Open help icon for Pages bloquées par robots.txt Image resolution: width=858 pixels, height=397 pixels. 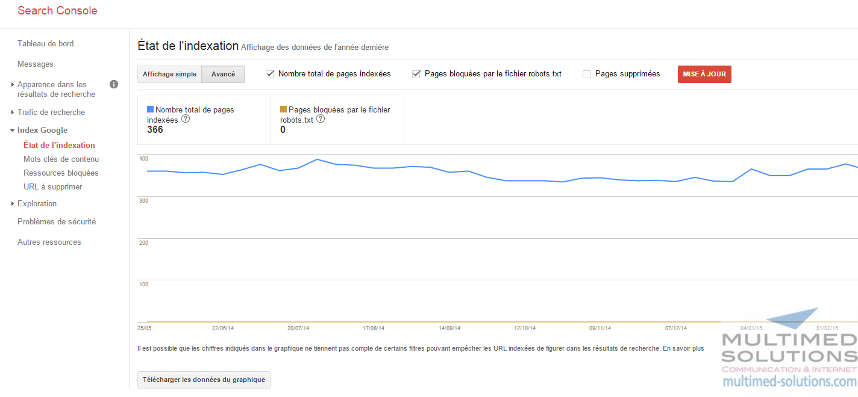point(321,119)
